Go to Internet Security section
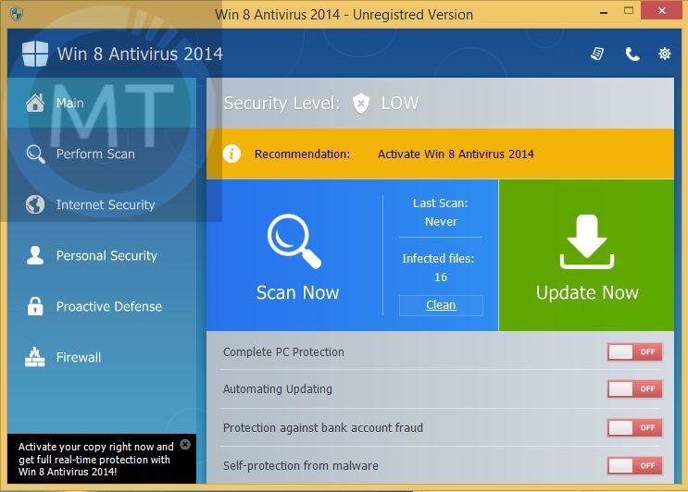688x492 pixels. click(x=102, y=204)
